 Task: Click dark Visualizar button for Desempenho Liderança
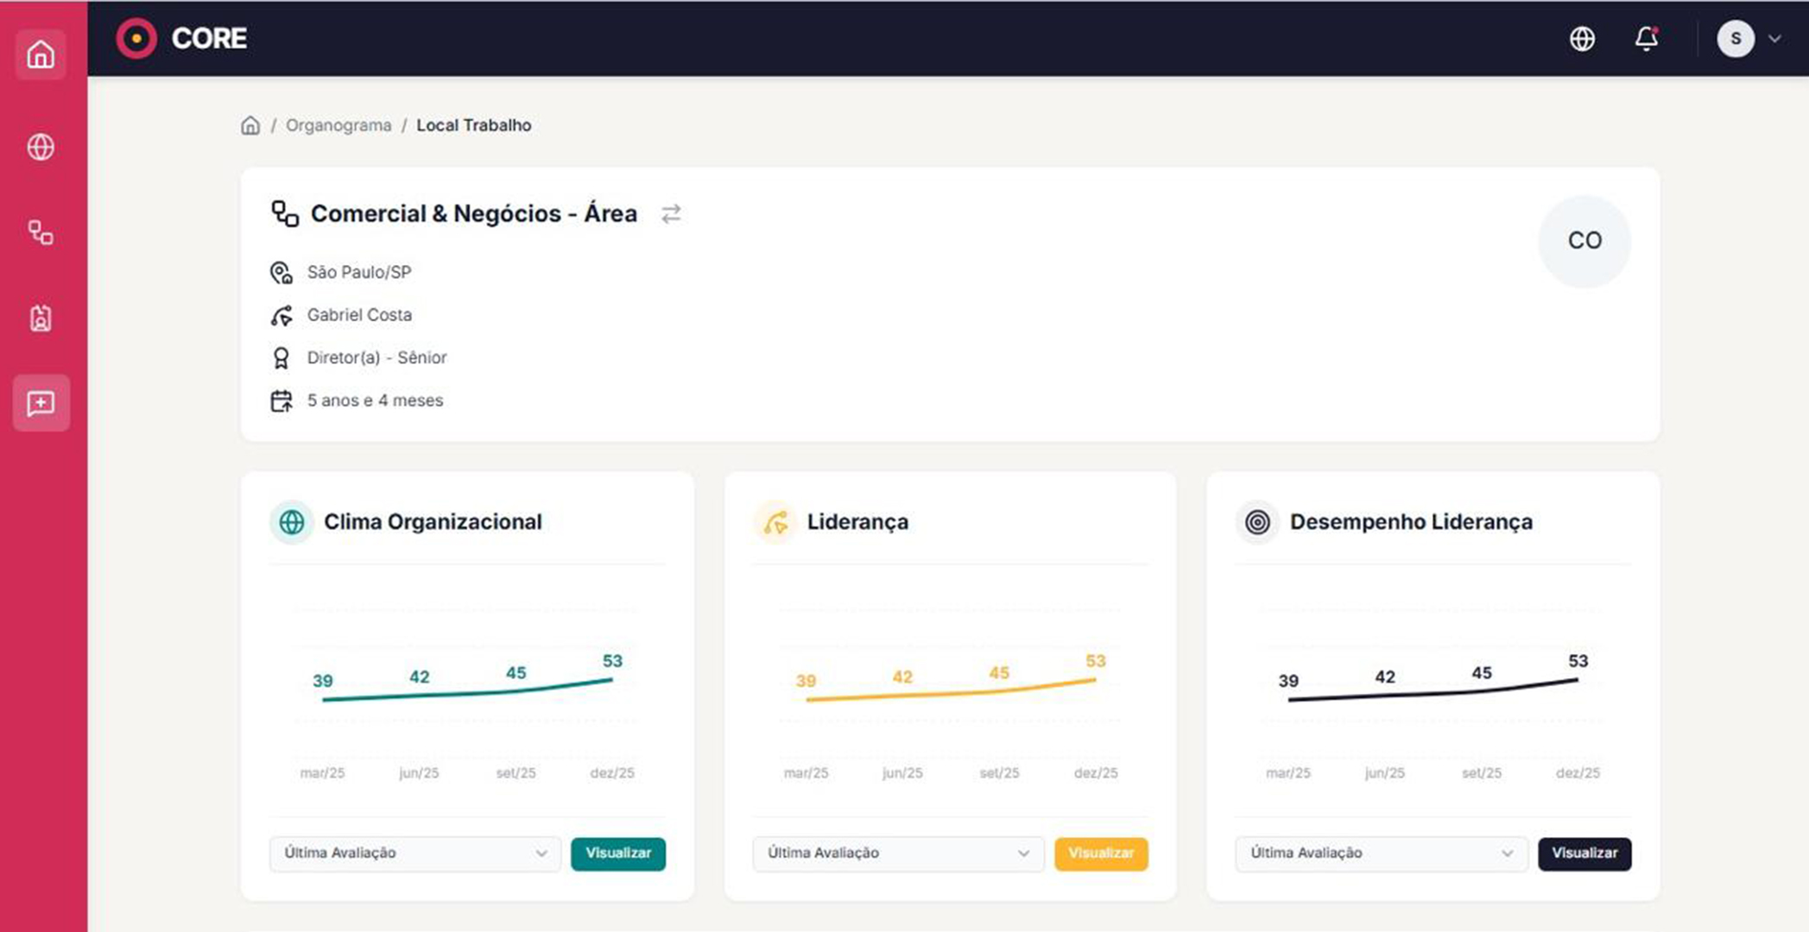pos(1584,853)
